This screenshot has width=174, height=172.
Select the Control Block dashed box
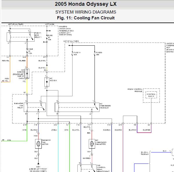[x=151, y=95]
